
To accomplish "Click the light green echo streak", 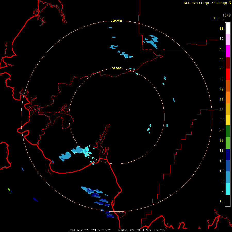I will point(10,190).
